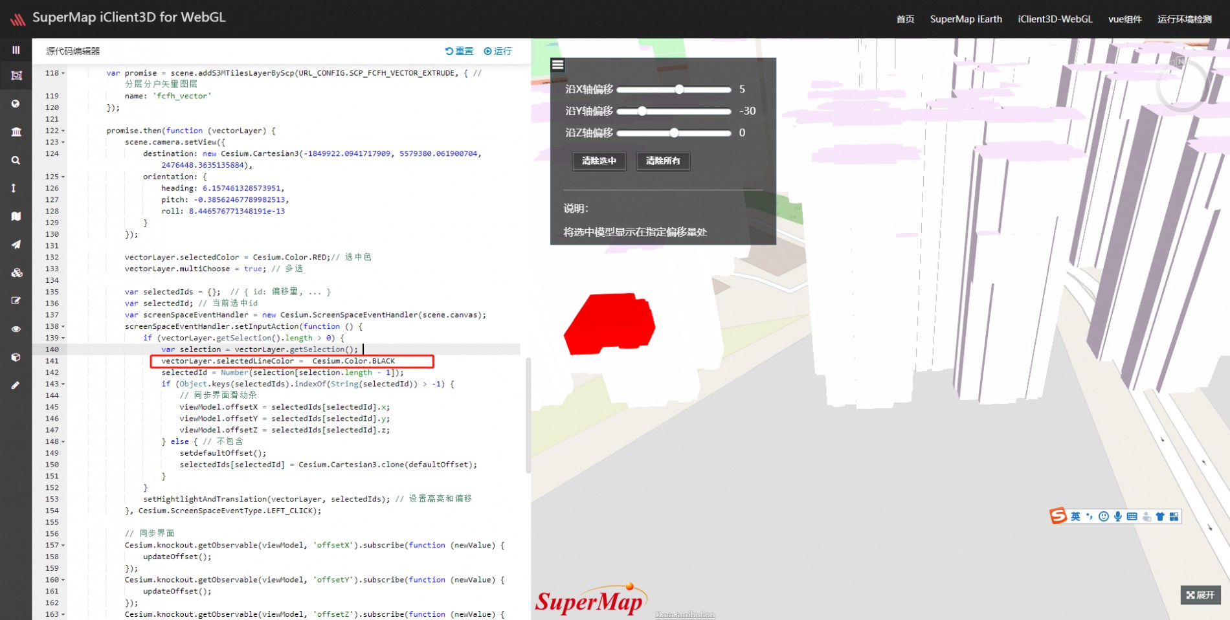The image size is (1230, 620).
Task: Collapse code fold arrow at line 138
Action: (63, 327)
